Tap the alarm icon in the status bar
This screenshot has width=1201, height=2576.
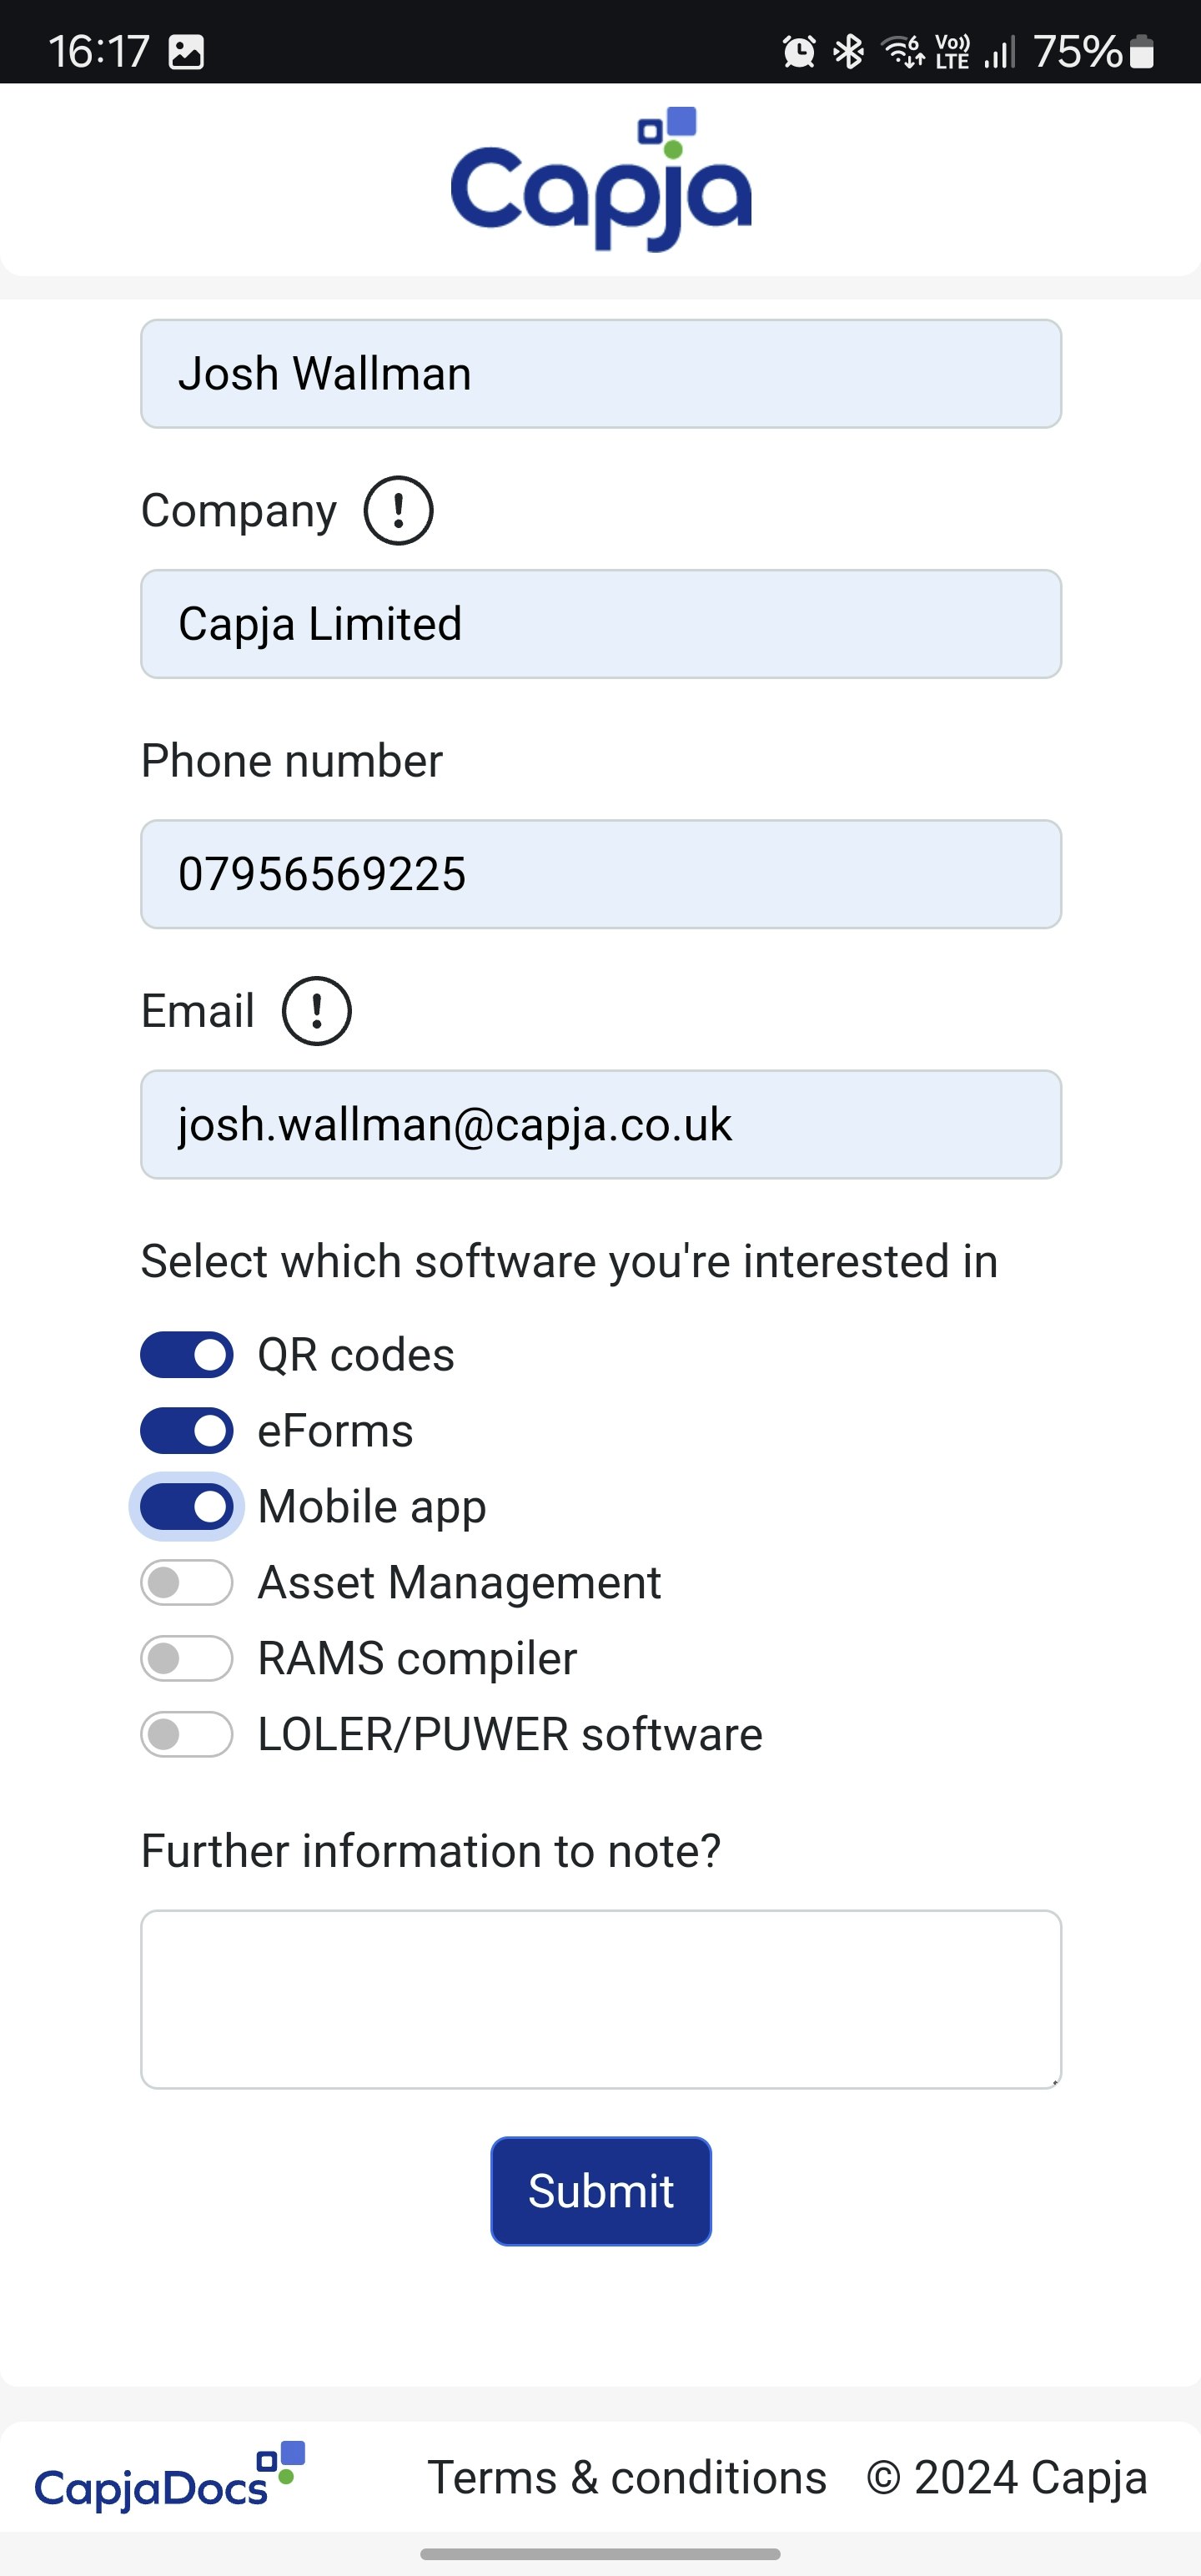coord(799,51)
